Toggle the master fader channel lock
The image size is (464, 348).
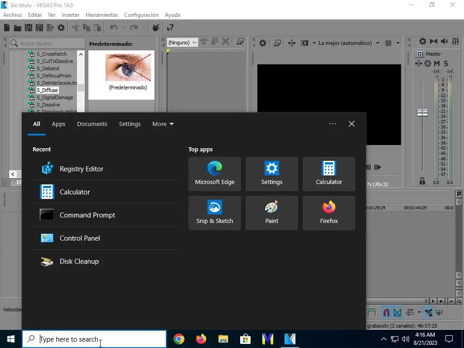(x=422, y=181)
